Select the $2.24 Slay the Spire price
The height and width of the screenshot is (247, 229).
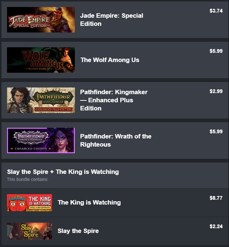pos(216,226)
